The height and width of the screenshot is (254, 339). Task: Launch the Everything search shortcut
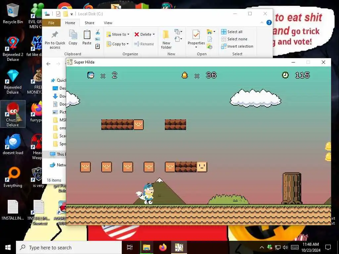click(13, 177)
